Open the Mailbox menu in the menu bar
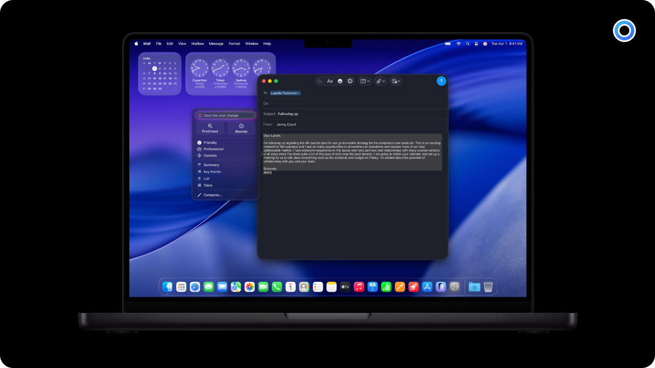 coord(198,44)
